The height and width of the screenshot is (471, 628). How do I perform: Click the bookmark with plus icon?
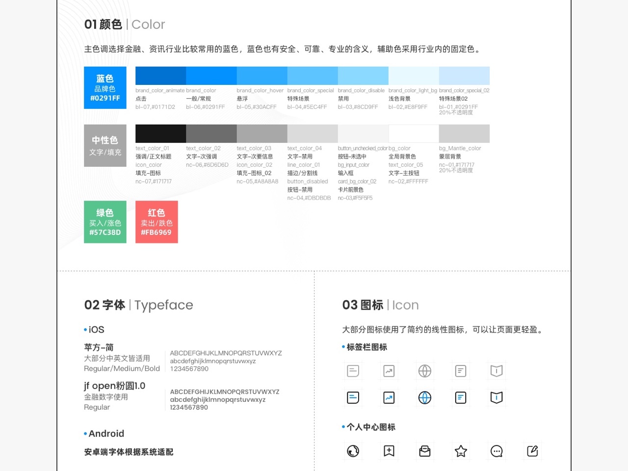(389, 451)
